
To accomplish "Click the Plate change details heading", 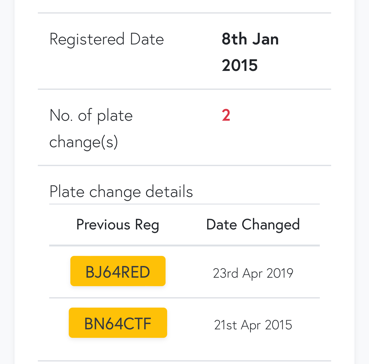I will tap(121, 192).
